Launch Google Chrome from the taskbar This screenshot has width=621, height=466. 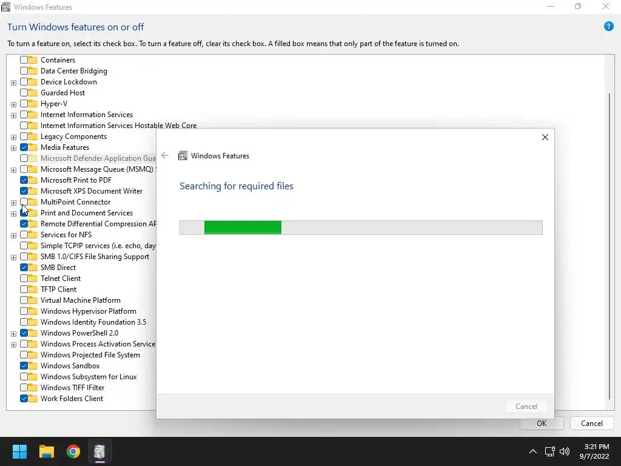pos(73,451)
